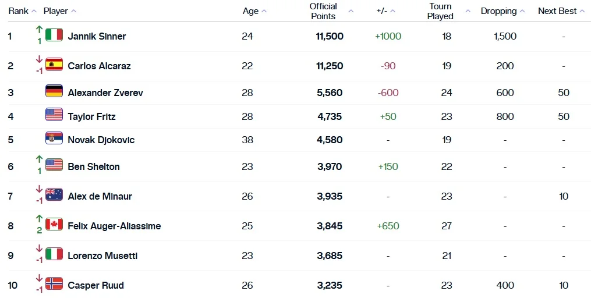Click Casper Ruud's Norwegian flag icon
This screenshot has height=298, width=591.
click(x=54, y=284)
